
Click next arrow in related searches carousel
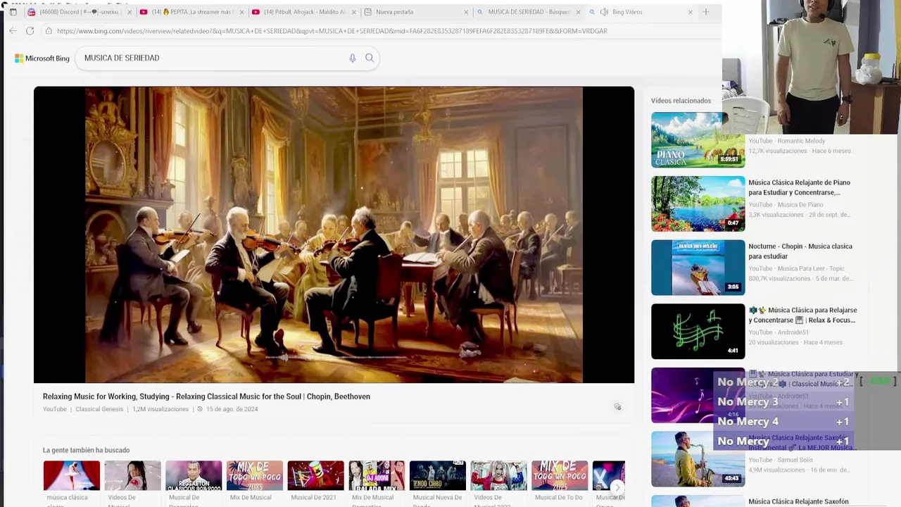coord(617,487)
